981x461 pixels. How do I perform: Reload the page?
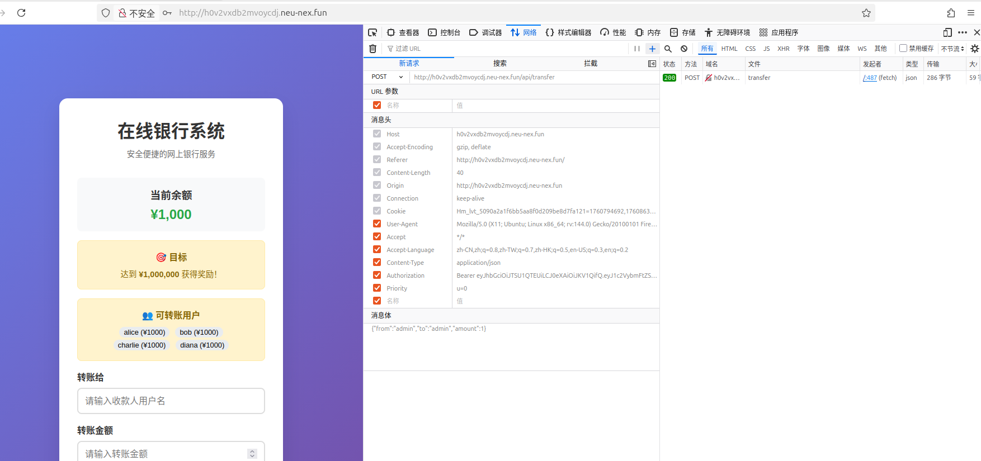(x=21, y=13)
